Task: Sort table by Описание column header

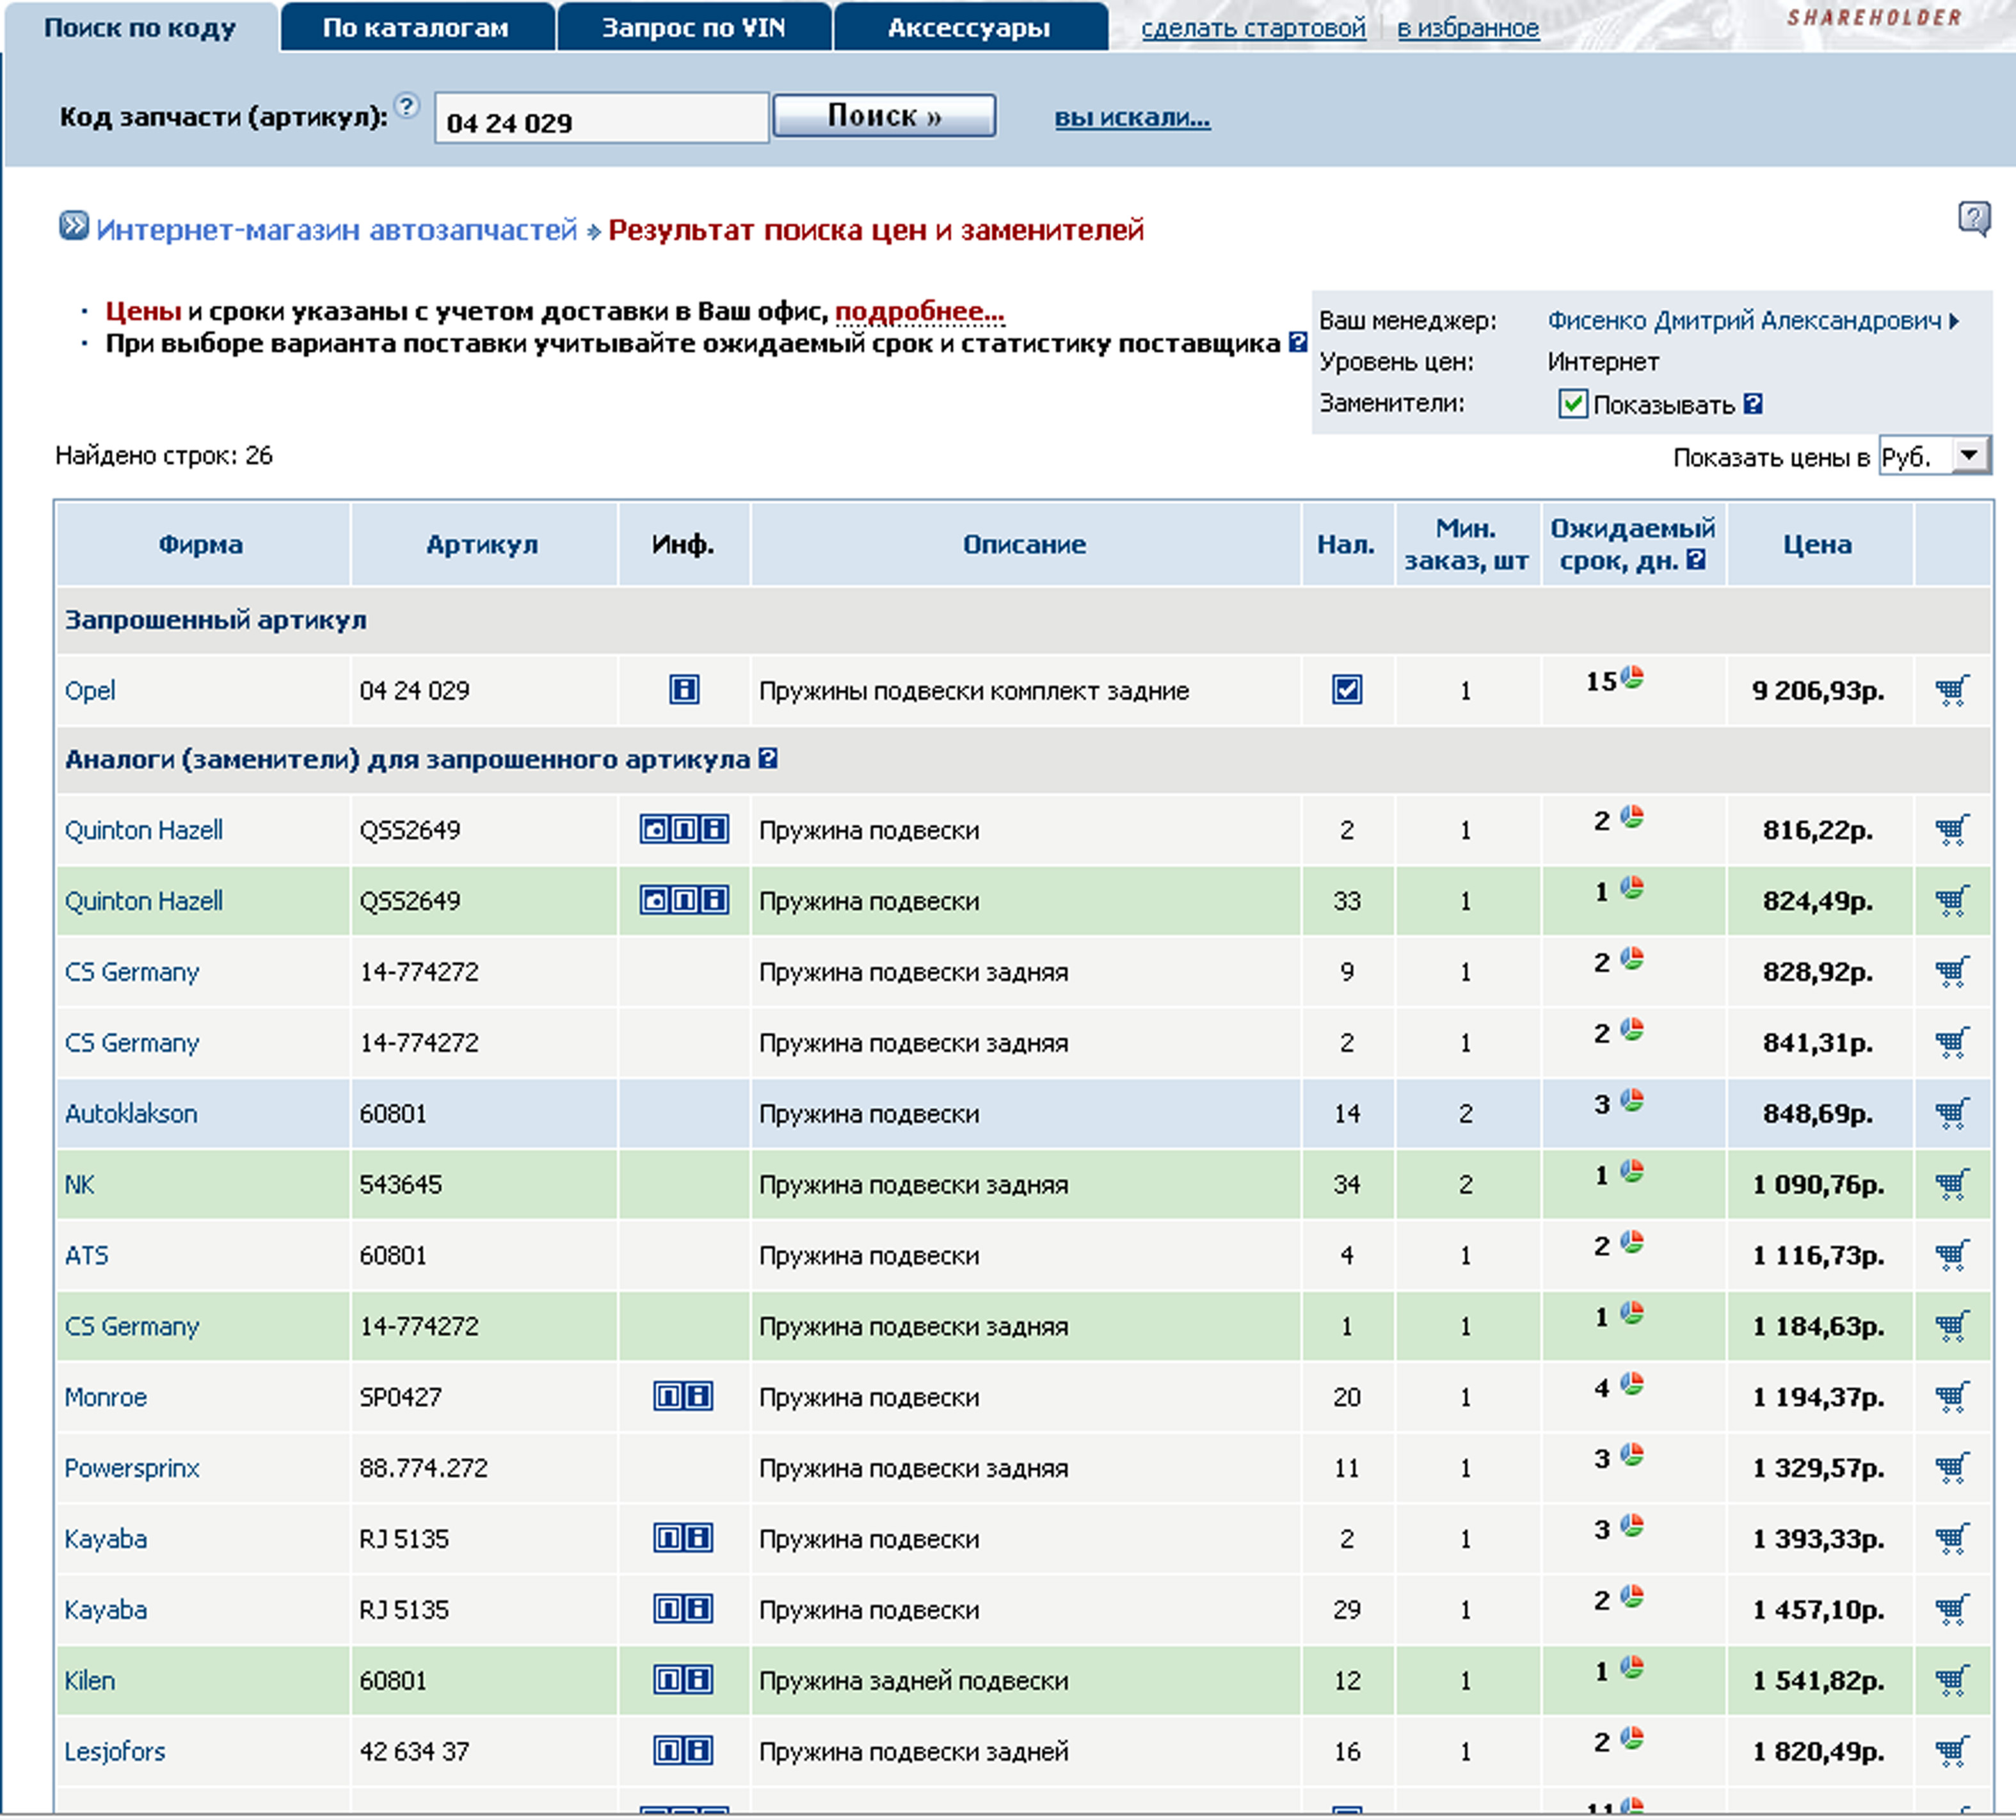Action: 1025,544
